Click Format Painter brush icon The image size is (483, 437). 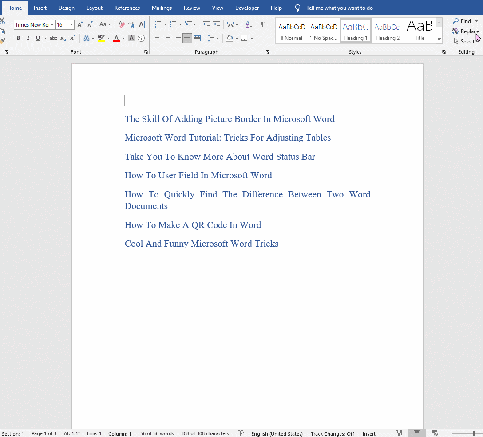(3, 41)
